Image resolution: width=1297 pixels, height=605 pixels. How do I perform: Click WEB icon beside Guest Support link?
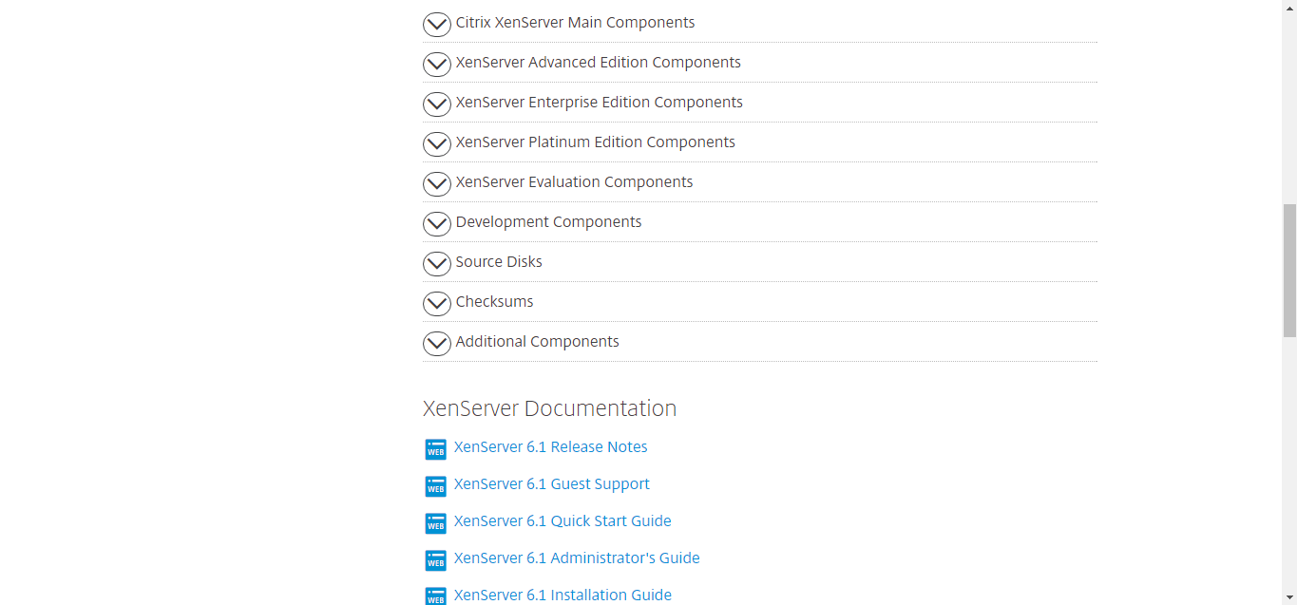(x=435, y=486)
